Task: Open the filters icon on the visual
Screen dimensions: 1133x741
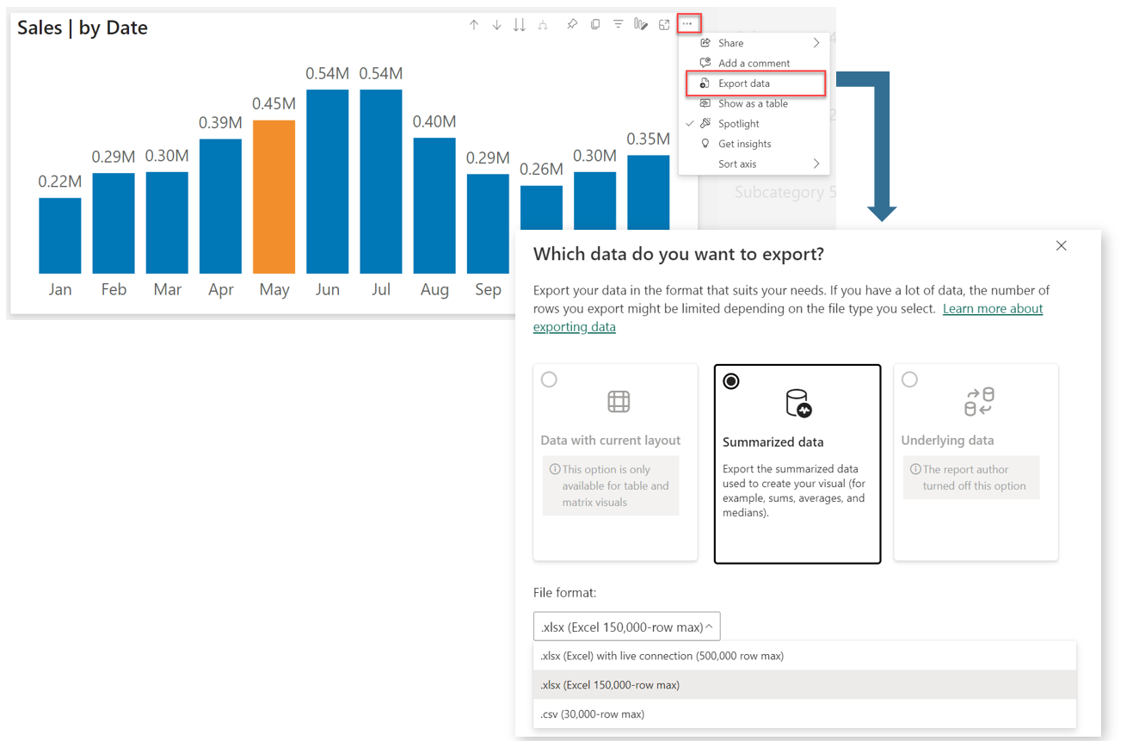Action: pyautogui.click(x=618, y=25)
